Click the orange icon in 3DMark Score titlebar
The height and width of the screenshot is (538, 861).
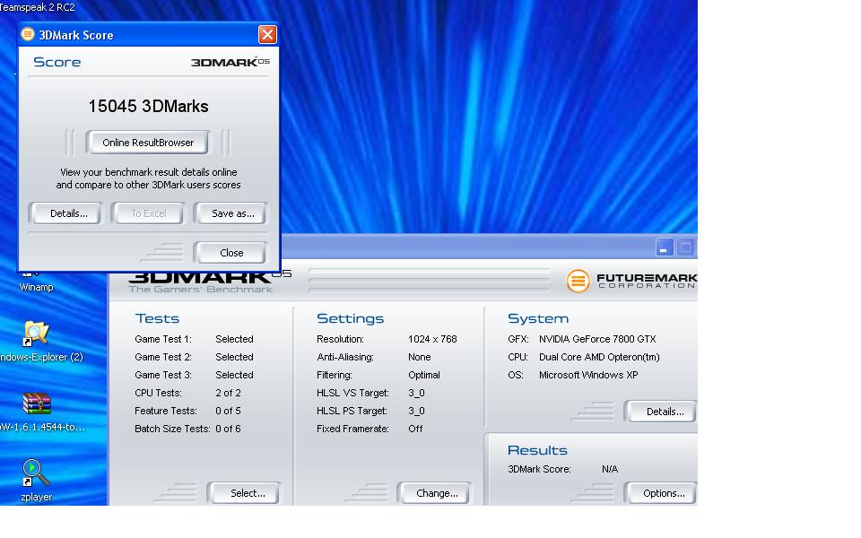(28, 35)
